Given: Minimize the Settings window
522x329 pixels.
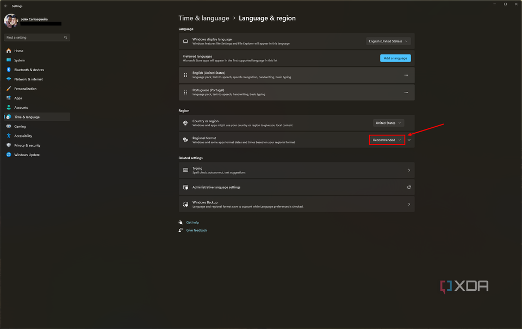Looking at the screenshot, I should click(494, 4).
